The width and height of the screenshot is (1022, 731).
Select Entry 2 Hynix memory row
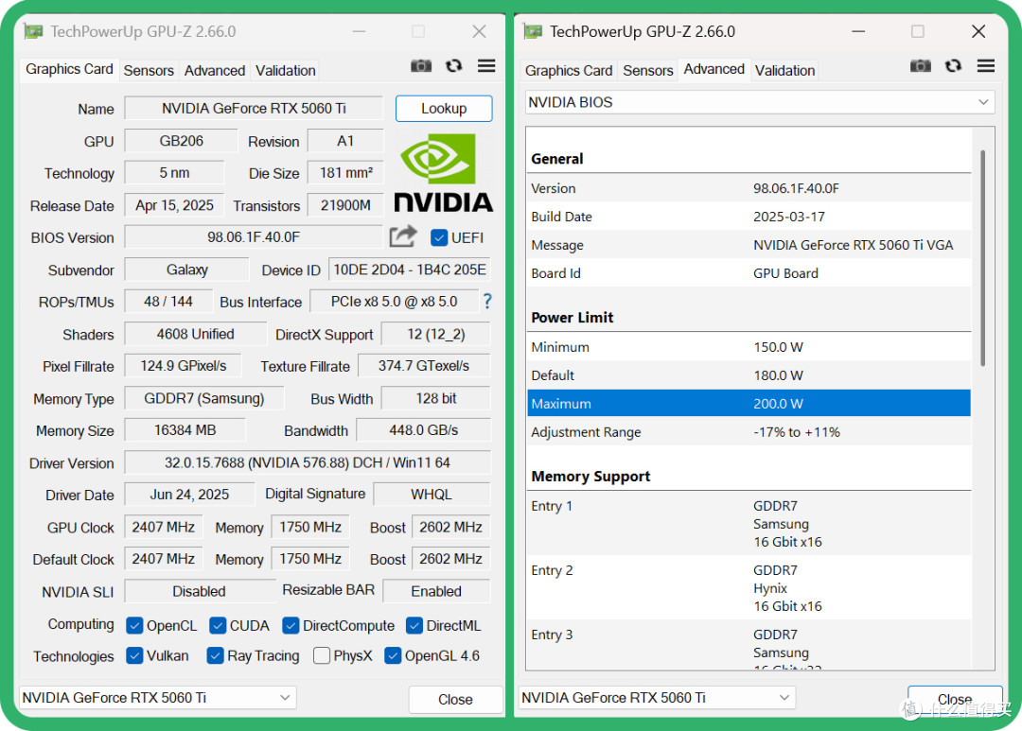click(749, 588)
